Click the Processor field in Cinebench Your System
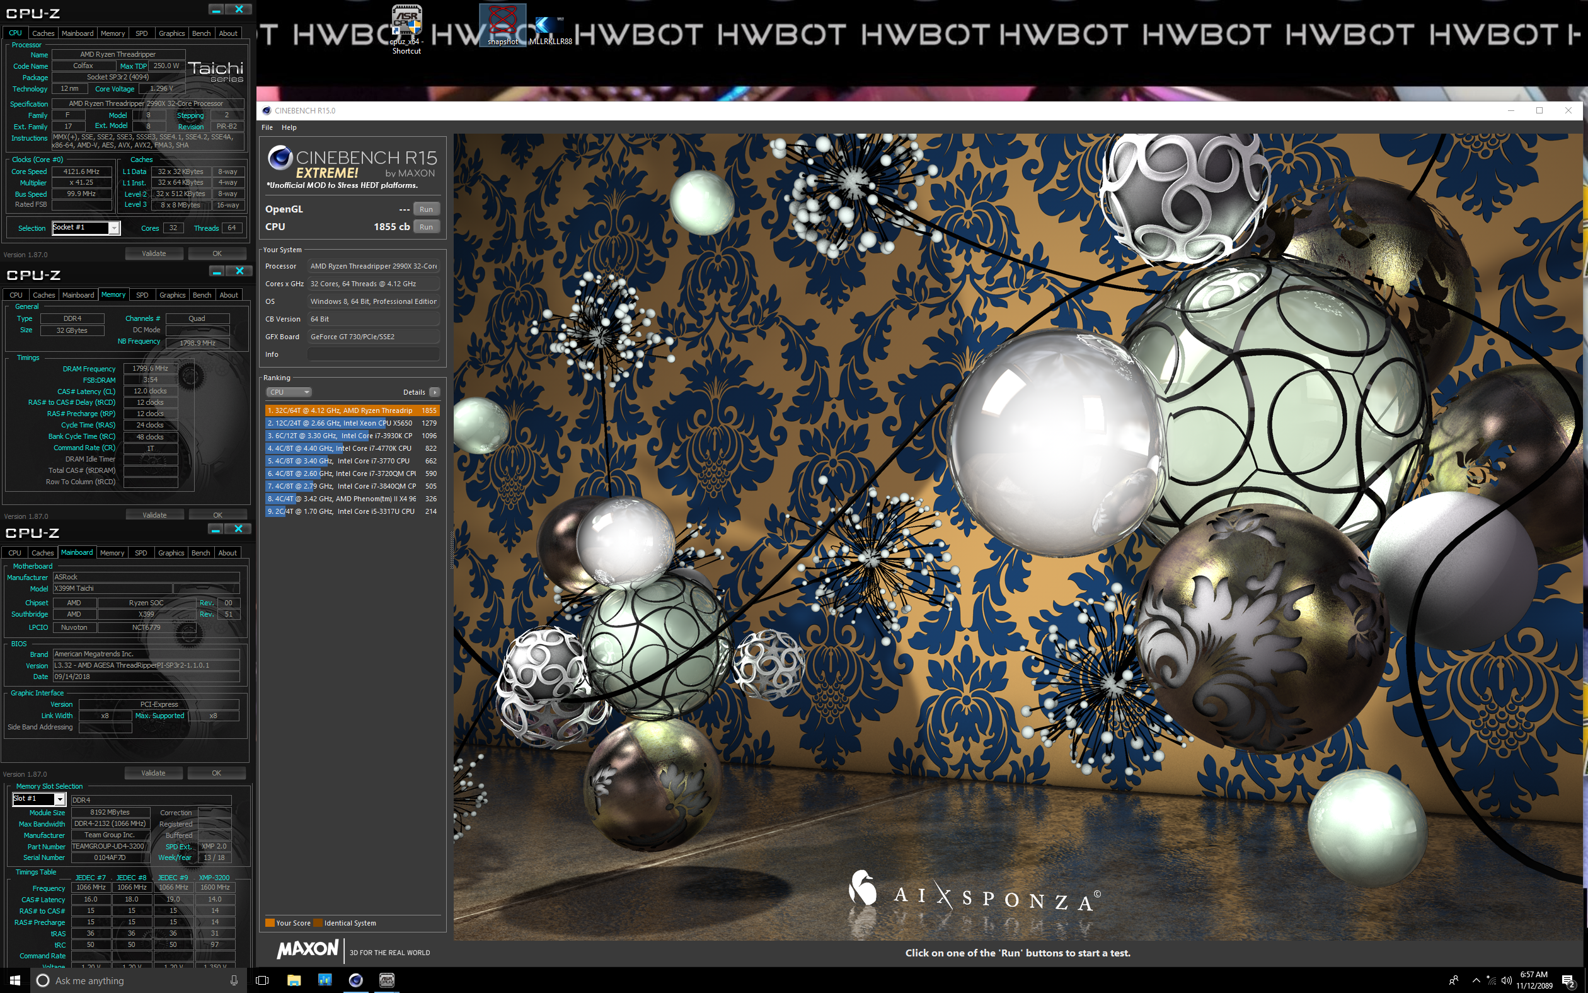 [374, 266]
